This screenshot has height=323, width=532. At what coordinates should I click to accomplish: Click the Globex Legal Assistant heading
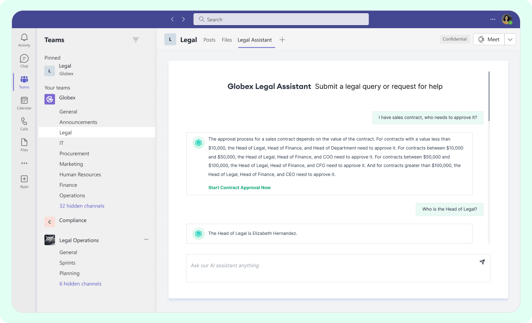269,87
